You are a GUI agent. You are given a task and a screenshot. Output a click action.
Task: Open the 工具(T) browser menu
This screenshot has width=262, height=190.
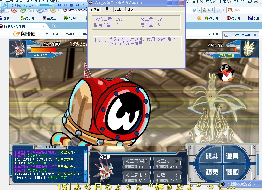(x=239, y=2)
